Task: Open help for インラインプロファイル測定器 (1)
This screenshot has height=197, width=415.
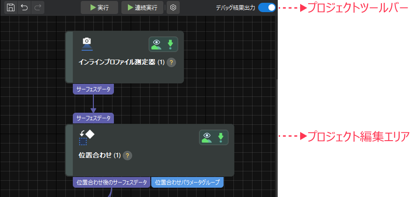Action: pyautogui.click(x=171, y=62)
